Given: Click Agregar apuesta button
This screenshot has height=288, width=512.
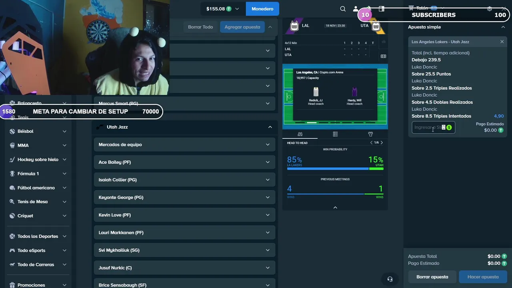Looking at the screenshot, I should [242, 27].
